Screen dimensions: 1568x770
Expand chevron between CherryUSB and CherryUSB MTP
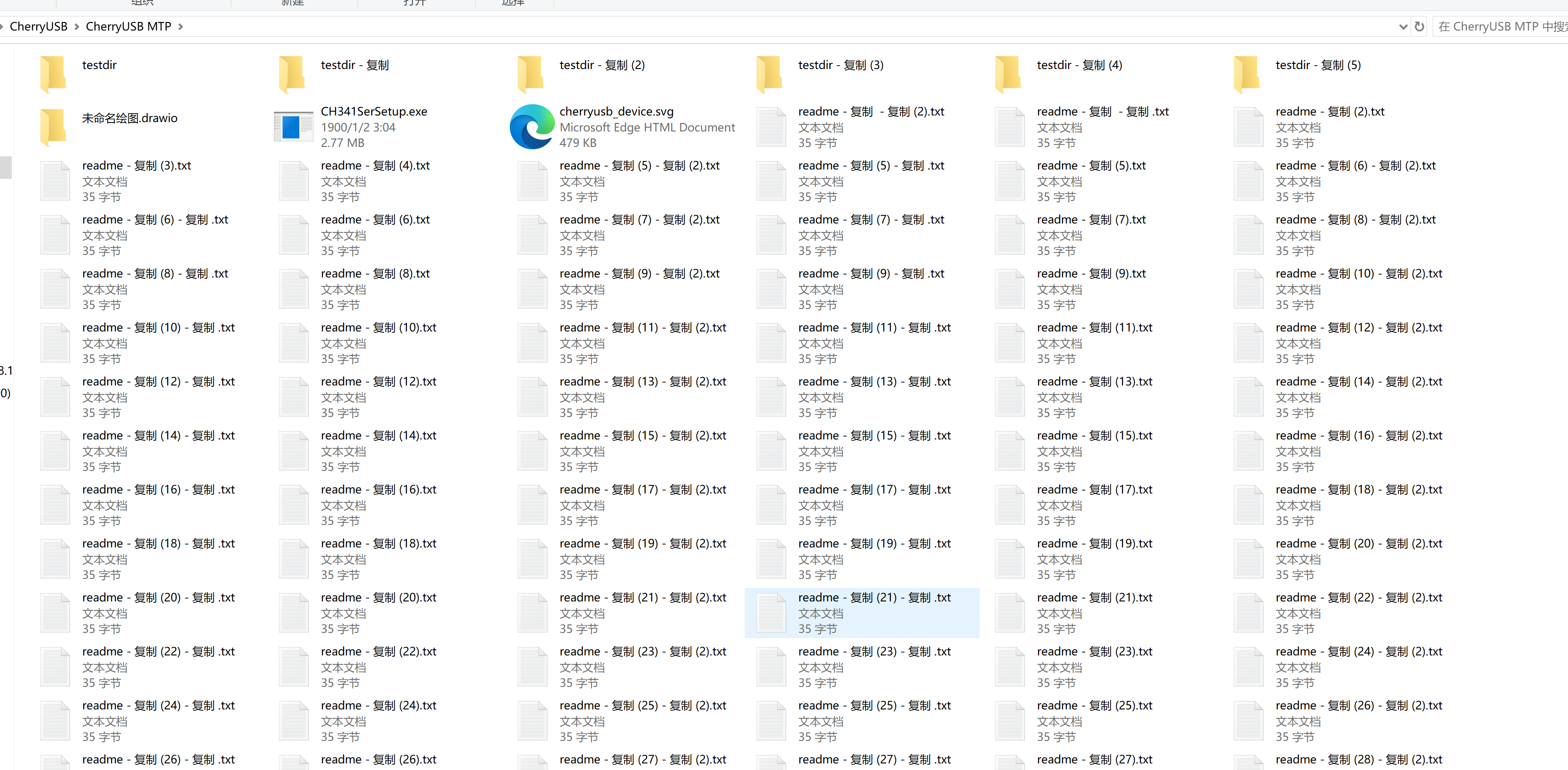pos(77,27)
